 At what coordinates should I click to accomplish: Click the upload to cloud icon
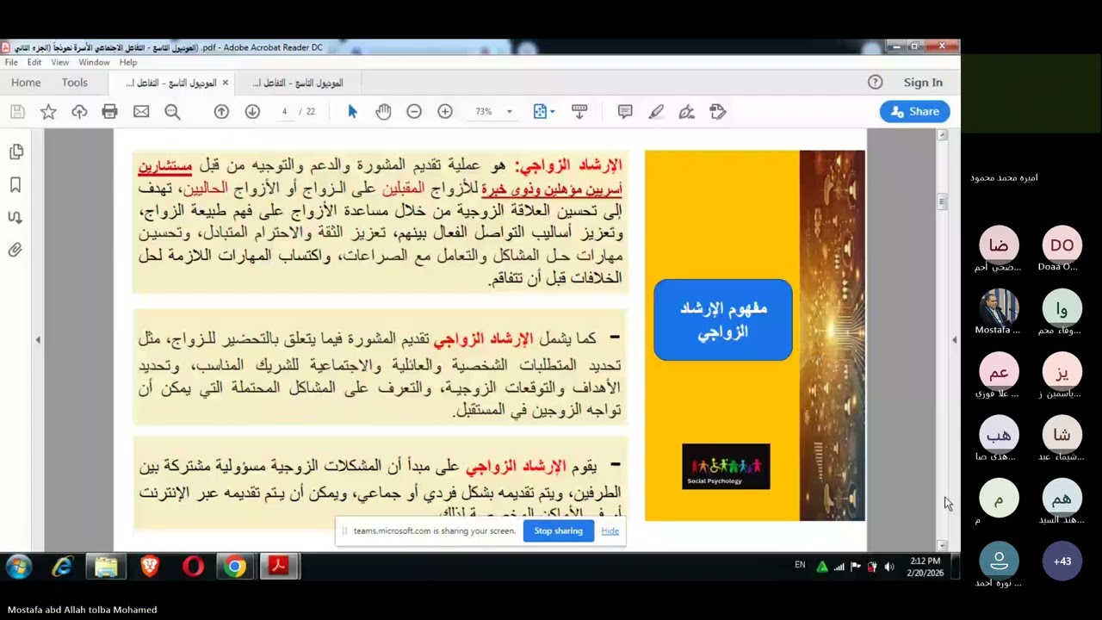coord(79,112)
